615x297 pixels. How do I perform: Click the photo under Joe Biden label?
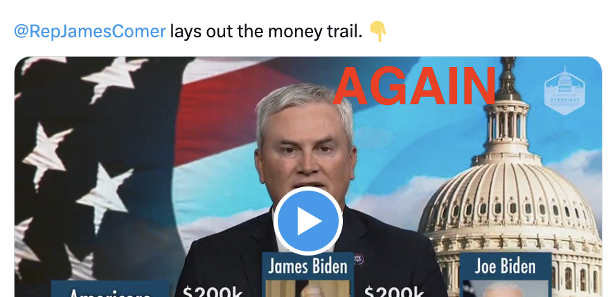pos(505,289)
